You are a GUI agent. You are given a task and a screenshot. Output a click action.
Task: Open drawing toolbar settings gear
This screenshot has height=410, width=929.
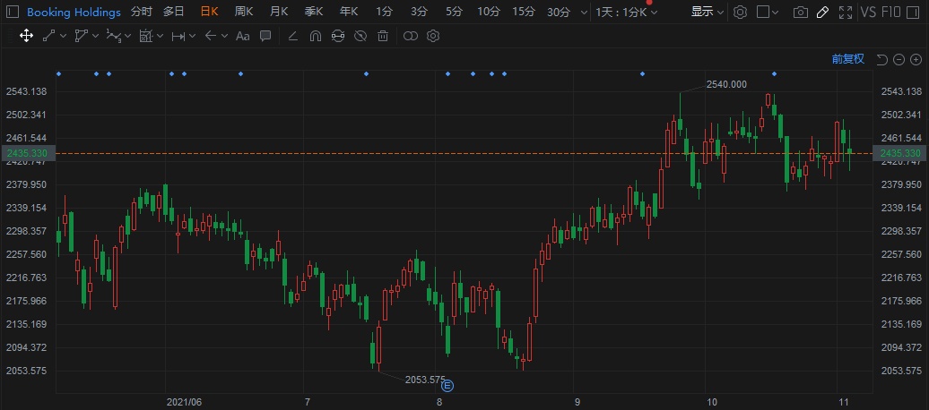pyautogui.click(x=433, y=36)
